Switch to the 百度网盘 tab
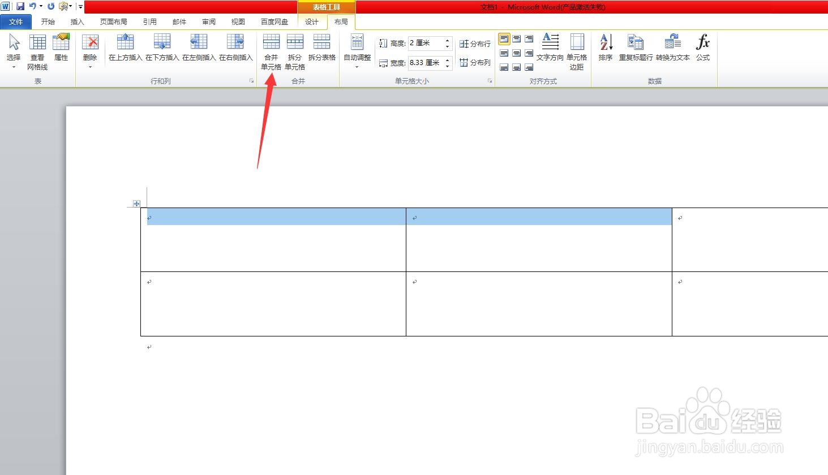The height and width of the screenshot is (475, 828). (x=274, y=21)
